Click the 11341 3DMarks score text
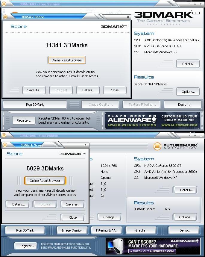The height and width of the screenshot is (257, 205). pyautogui.click(x=66, y=45)
